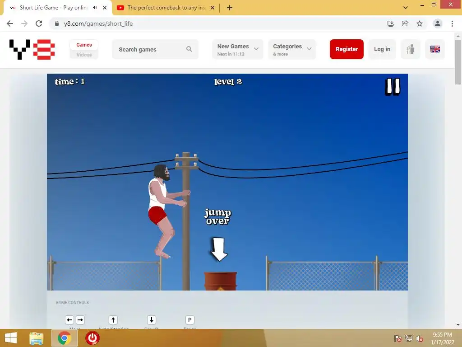Viewport: 462px width, 347px height.
Task: Switch to the Videos toggle option
Action: click(84, 55)
